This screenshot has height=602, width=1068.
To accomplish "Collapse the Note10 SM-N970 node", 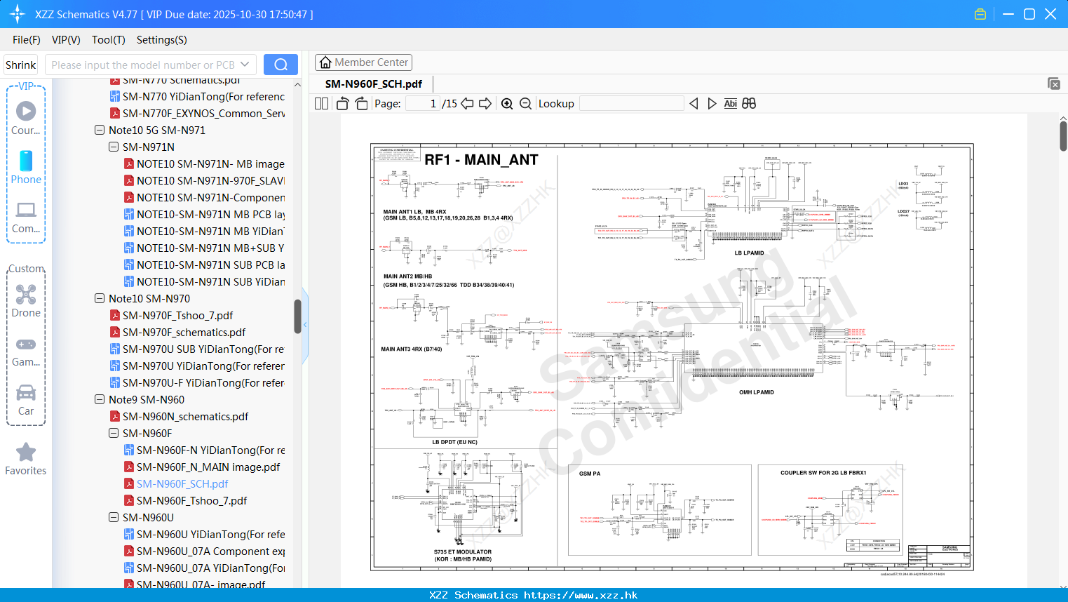I will click(100, 298).
